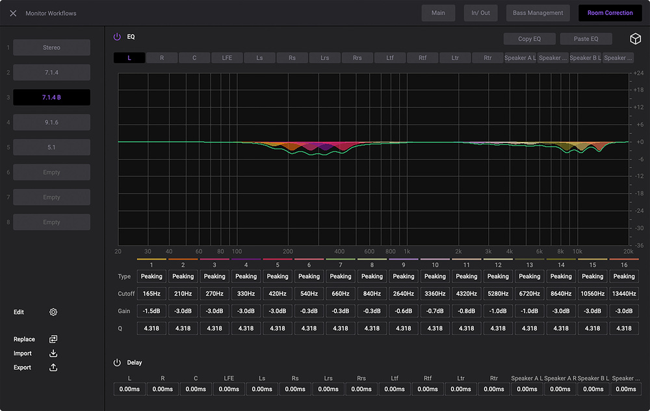This screenshot has width=650, height=411.
Task: Open the band 16 filter type dropdown
Action: 623,277
